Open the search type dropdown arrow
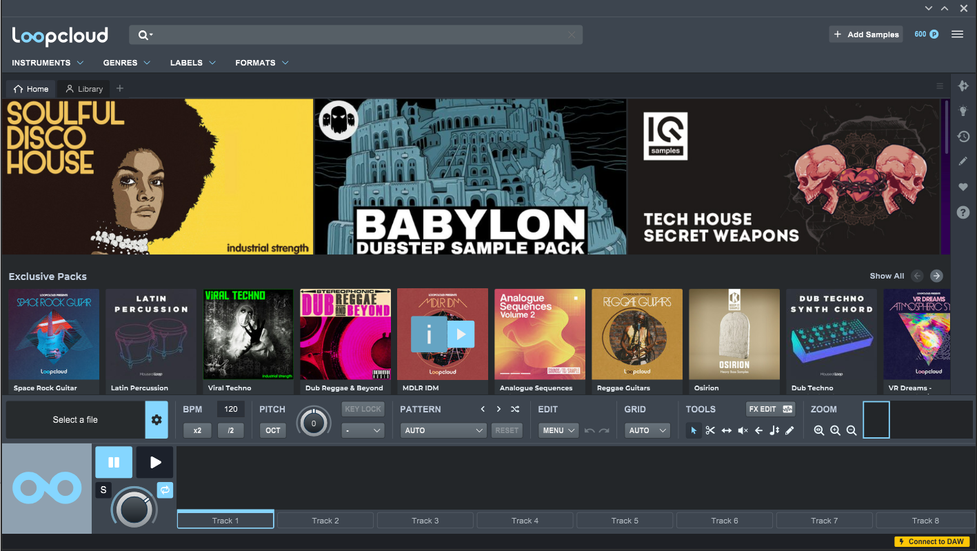This screenshot has width=977, height=551. (x=151, y=35)
